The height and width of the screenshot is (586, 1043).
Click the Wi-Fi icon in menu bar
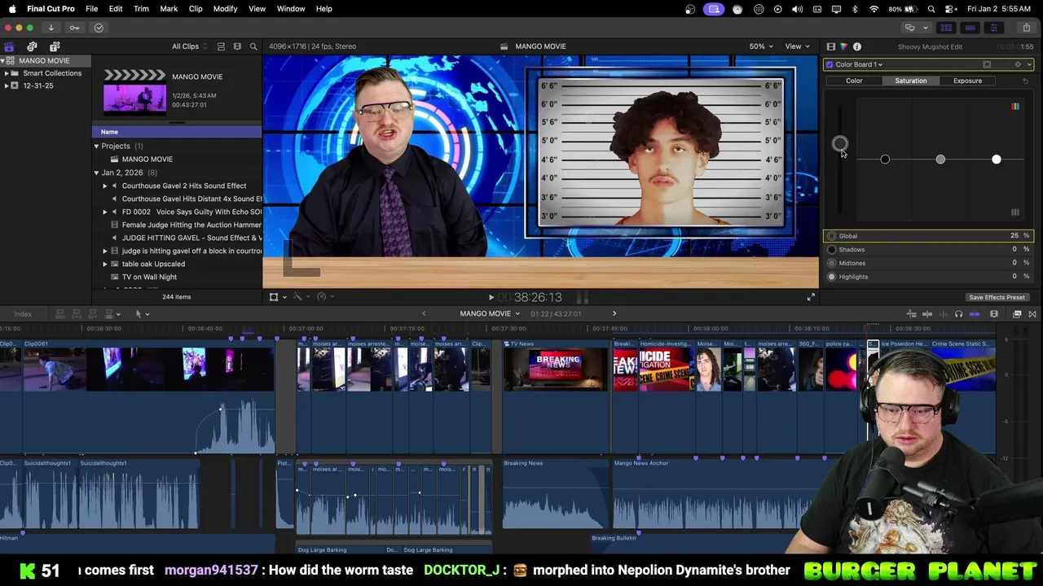click(874, 9)
